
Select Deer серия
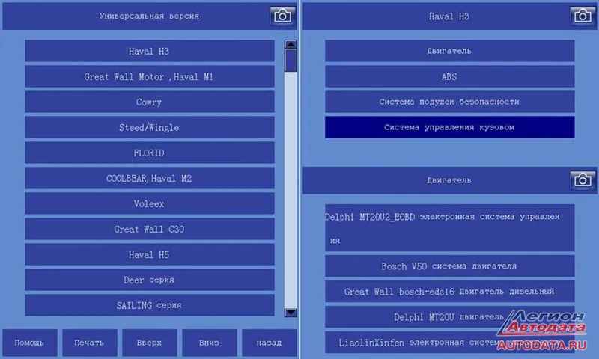click(149, 280)
